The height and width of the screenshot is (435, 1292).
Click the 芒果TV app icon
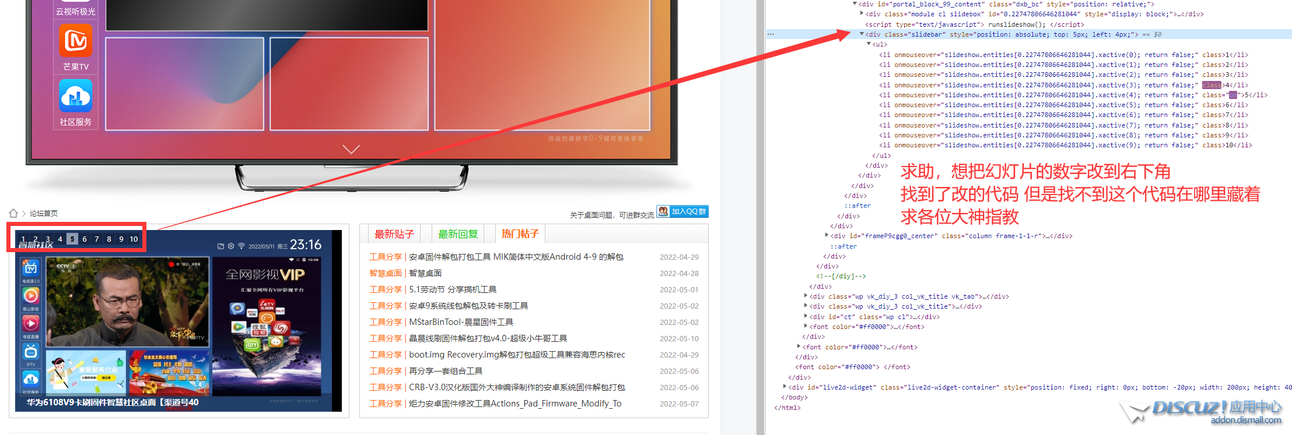point(76,41)
